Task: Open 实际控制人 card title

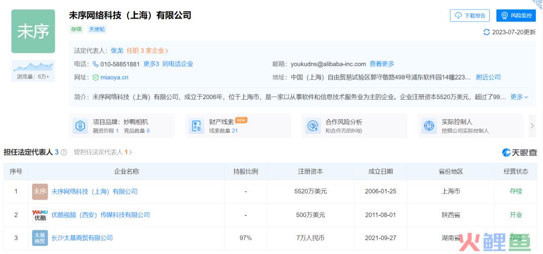Action: pyautogui.click(x=457, y=122)
